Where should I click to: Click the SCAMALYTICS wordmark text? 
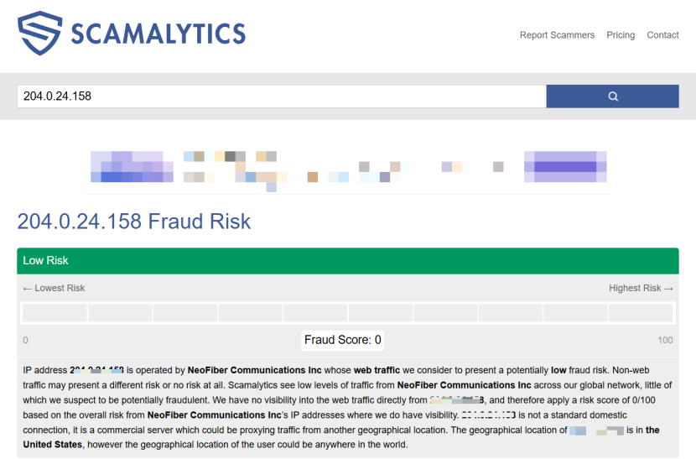pos(158,34)
